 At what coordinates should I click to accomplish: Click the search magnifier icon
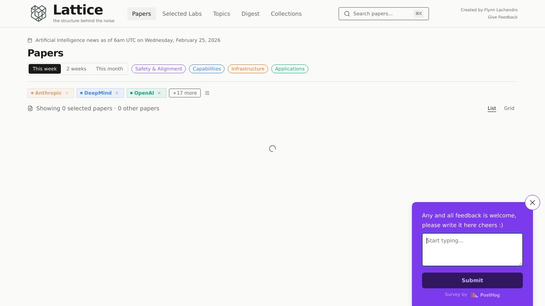(347, 14)
